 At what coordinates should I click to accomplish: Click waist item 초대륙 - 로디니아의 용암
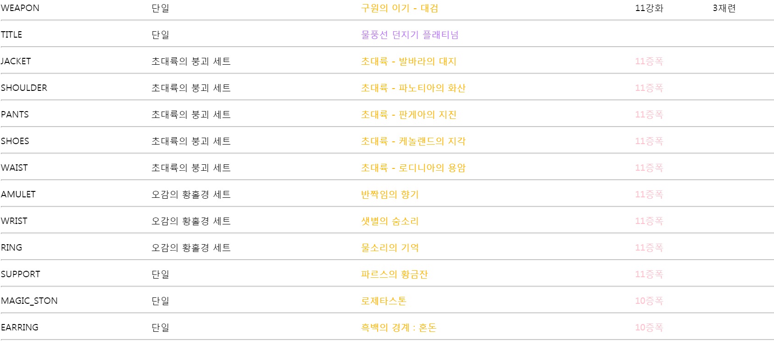coord(413,168)
